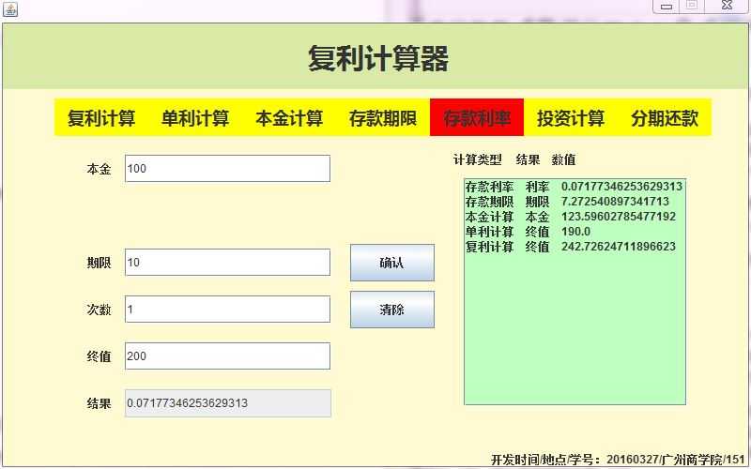Click the 终值 input field

coord(227,356)
